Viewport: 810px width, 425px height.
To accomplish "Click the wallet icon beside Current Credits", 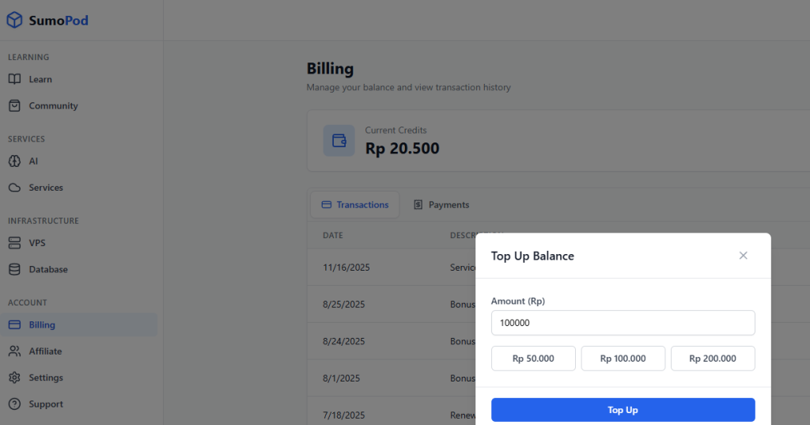I will (339, 141).
